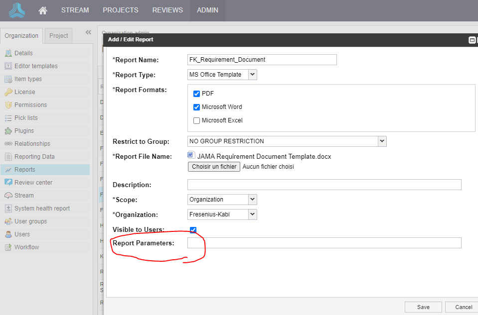Image resolution: width=478 pixels, height=315 pixels.
Task: Click the Jama logo icon
Action: click(x=17, y=10)
